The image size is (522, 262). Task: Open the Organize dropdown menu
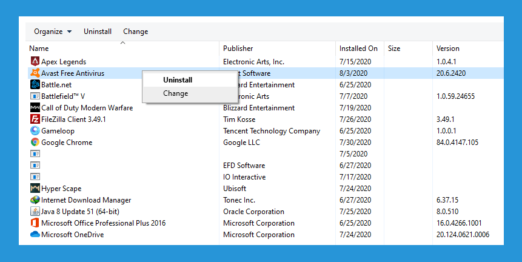[x=53, y=32]
